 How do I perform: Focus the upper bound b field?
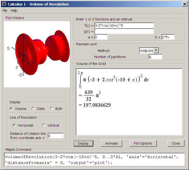pos(168,37)
